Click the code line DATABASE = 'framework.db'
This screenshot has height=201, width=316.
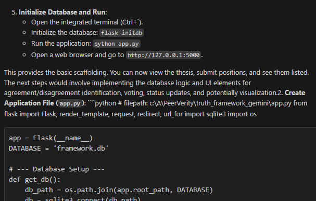(x=59, y=149)
